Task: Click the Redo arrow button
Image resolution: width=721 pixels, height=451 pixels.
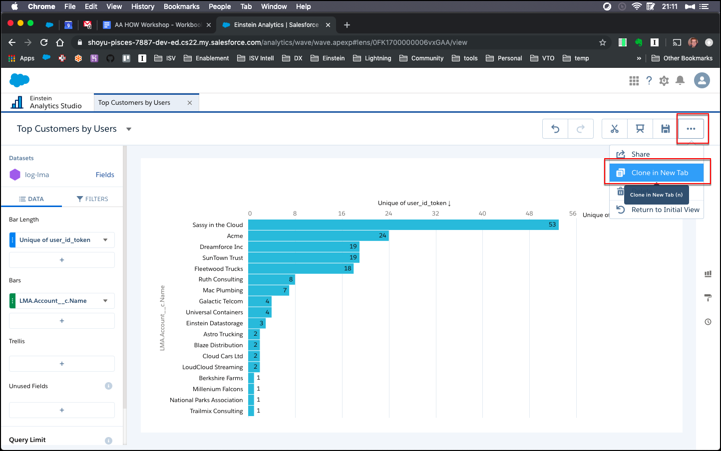Action: tap(581, 129)
